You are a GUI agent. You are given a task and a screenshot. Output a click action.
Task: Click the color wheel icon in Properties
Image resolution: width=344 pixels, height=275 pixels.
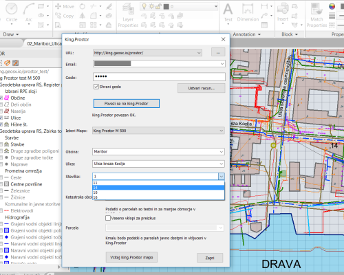click(332, 6)
